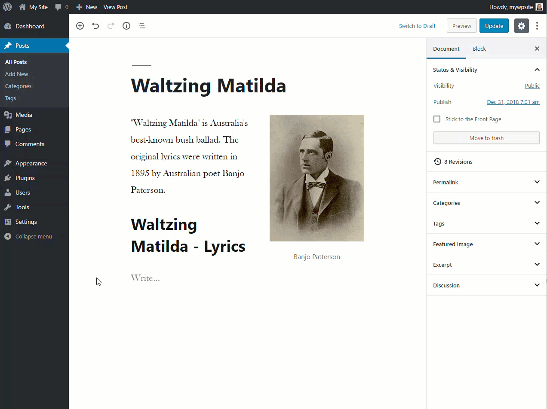Check Stick to the Front Page
Viewport: 547px width, 409px height.
pos(437,119)
